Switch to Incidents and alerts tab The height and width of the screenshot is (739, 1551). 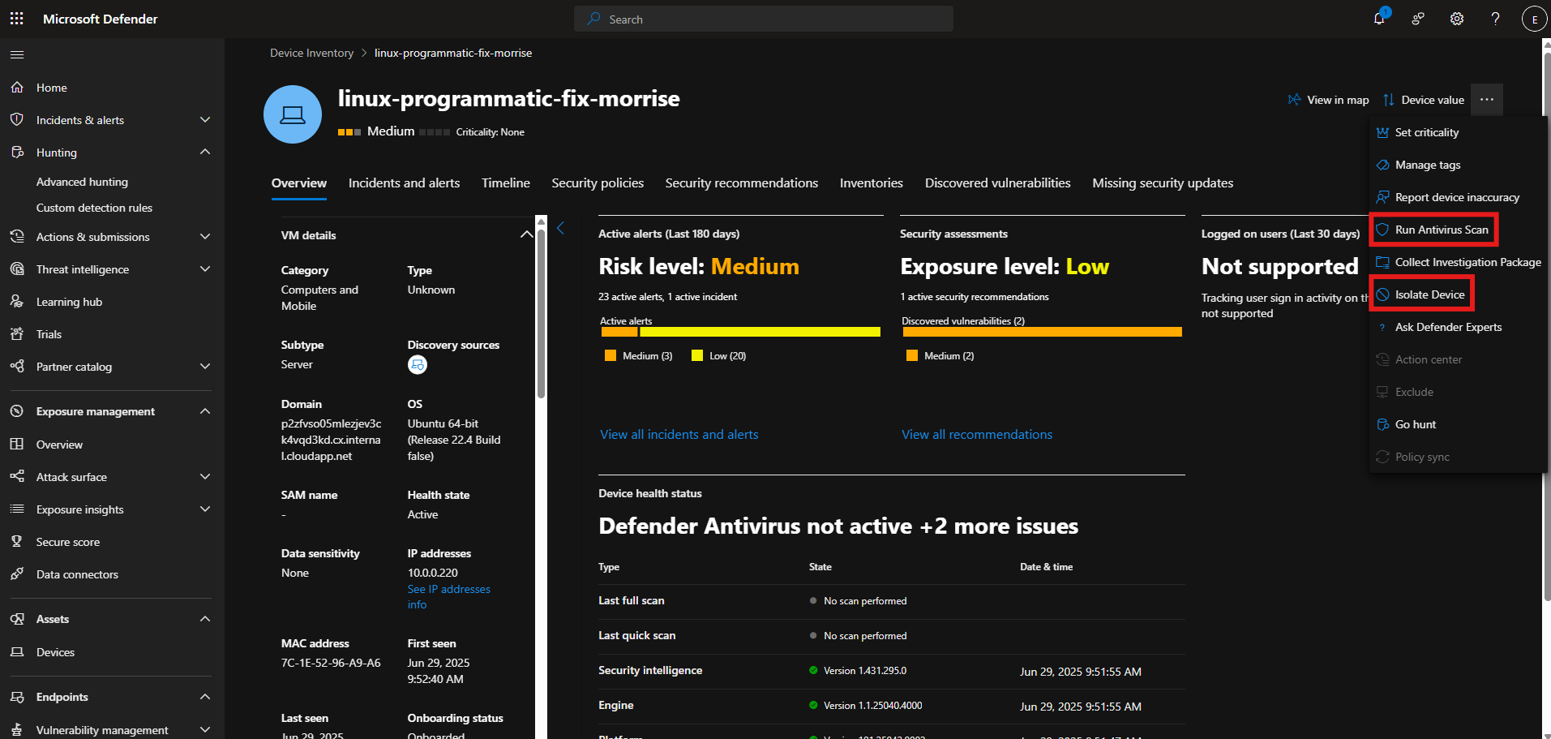[404, 183]
